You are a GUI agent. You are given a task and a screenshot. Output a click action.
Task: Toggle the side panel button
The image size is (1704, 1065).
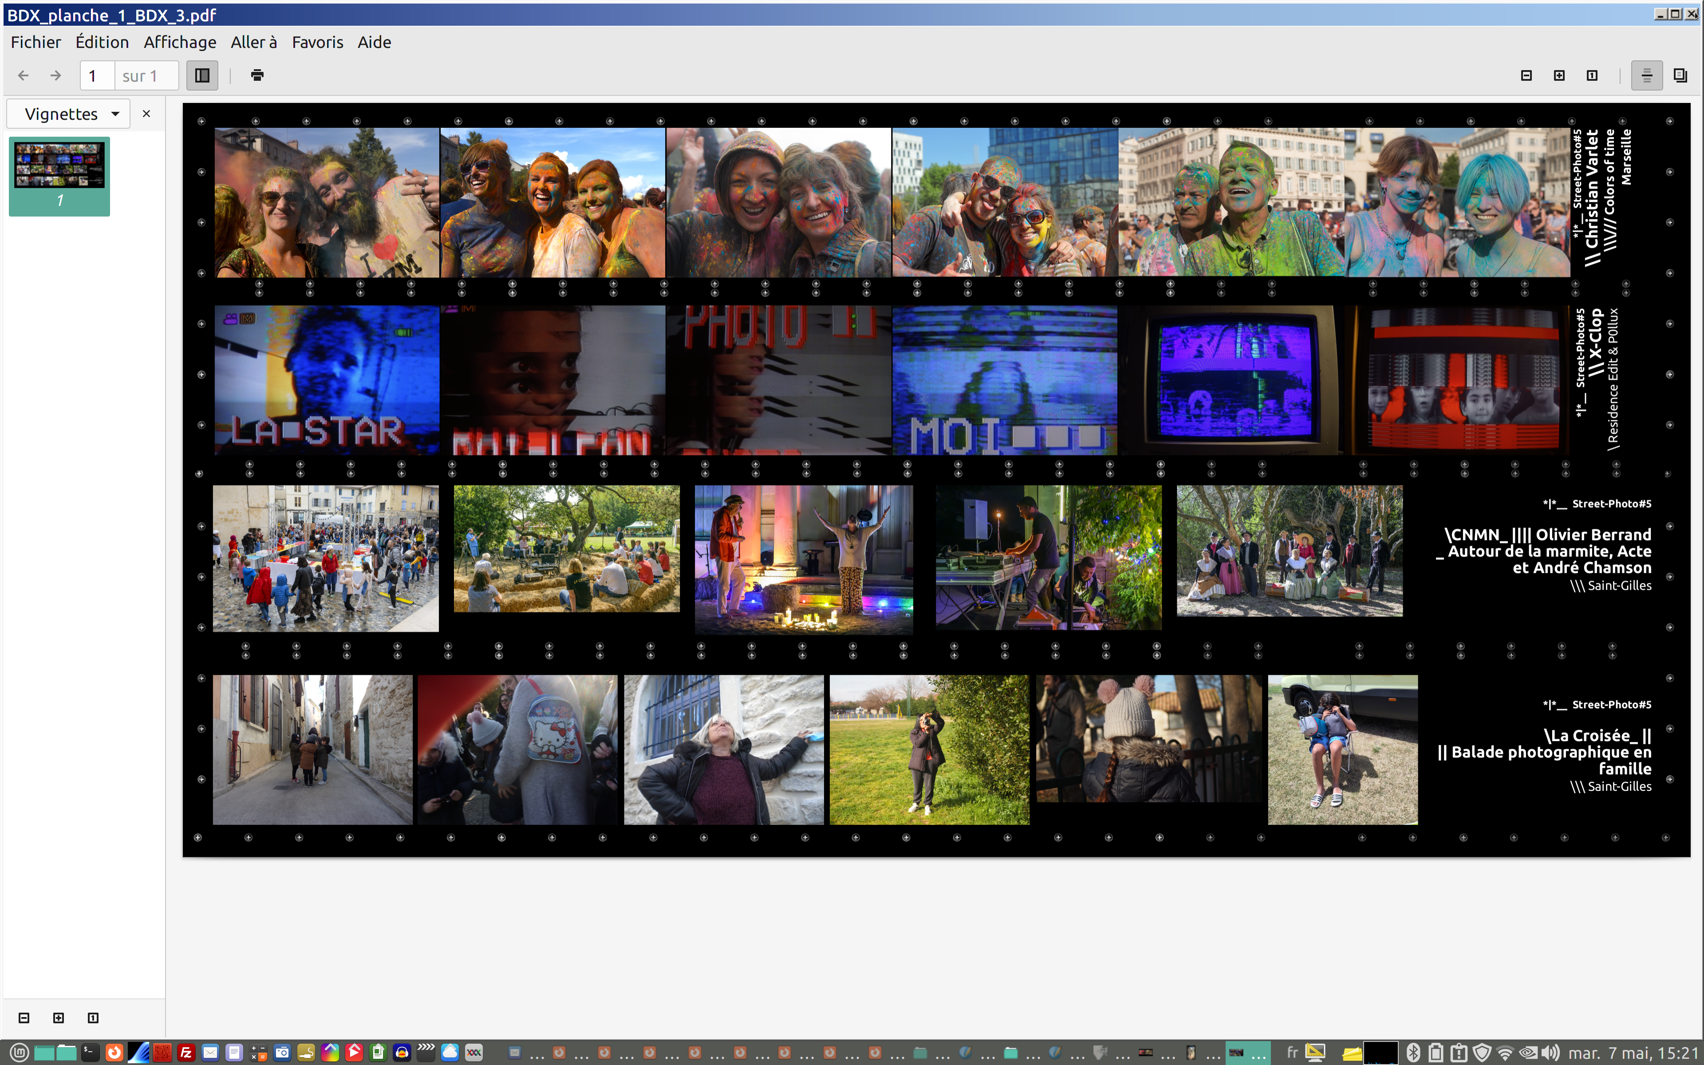pyautogui.click(x=202, y=75)
